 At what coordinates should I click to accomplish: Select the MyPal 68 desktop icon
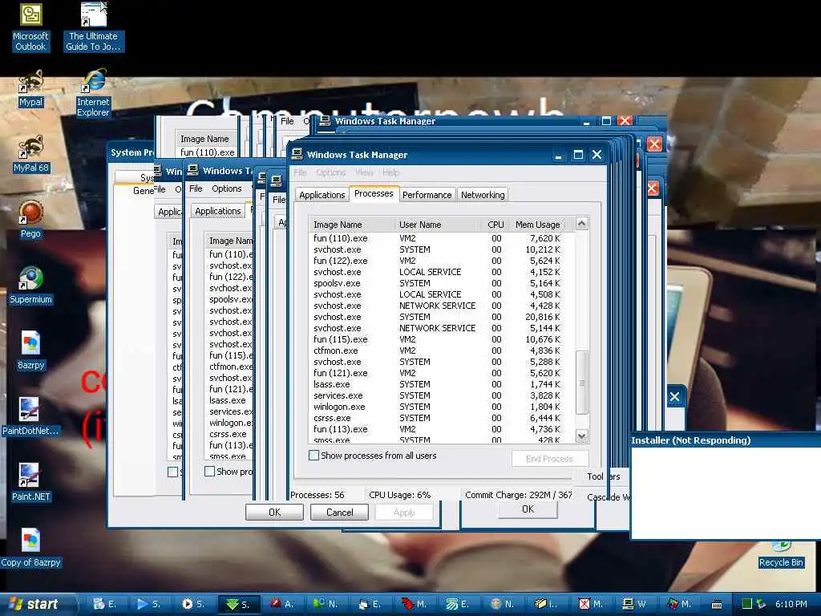point(30,155)
